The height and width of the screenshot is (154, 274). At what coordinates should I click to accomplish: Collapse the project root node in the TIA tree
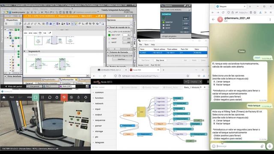click(5, 30)
